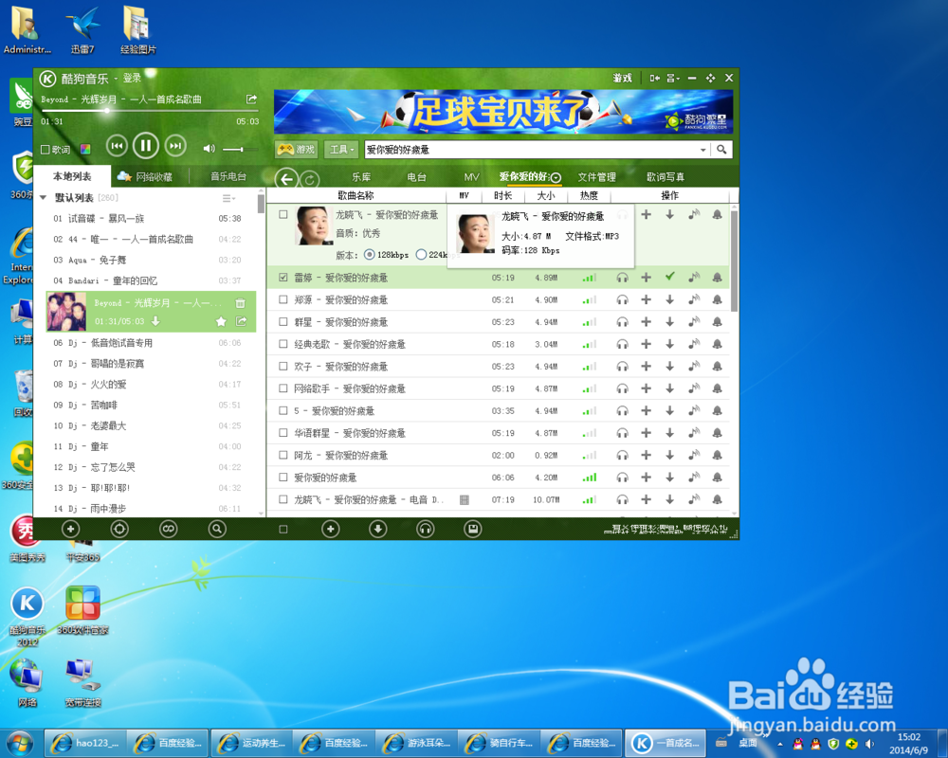Toggle the 歌词 lyrics checkbox
Image resolution: width=948 pixels, height=758 pixels.
pos(45,150)
